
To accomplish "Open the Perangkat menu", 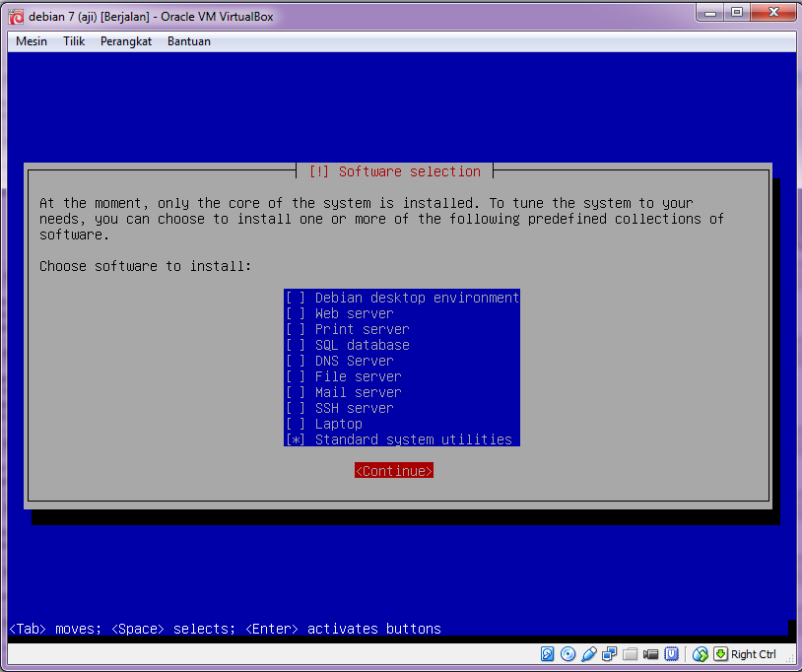I will 126,41.
